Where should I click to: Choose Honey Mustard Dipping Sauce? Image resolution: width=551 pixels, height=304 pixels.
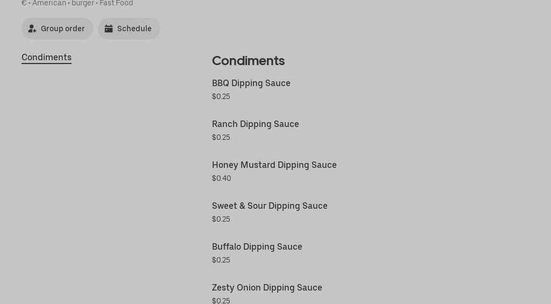click(274, 165)
